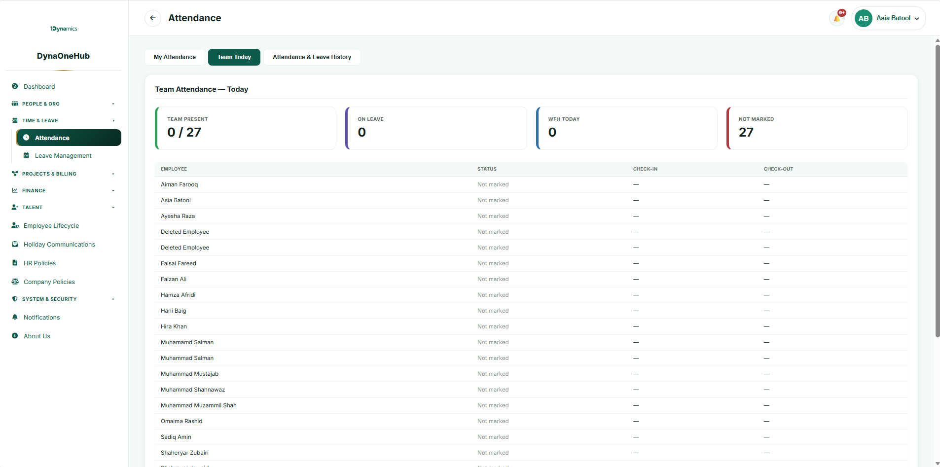
Task: Click the HR Policies document icon
Action: [15, 263]
